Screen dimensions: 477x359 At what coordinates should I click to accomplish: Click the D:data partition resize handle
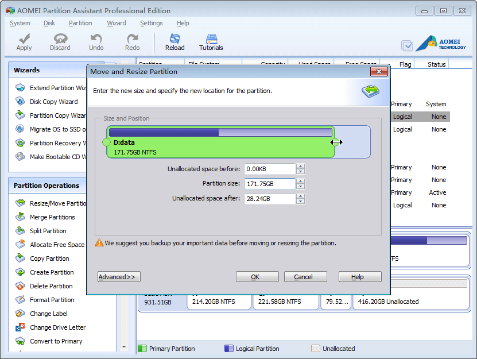tap(335, 141)
